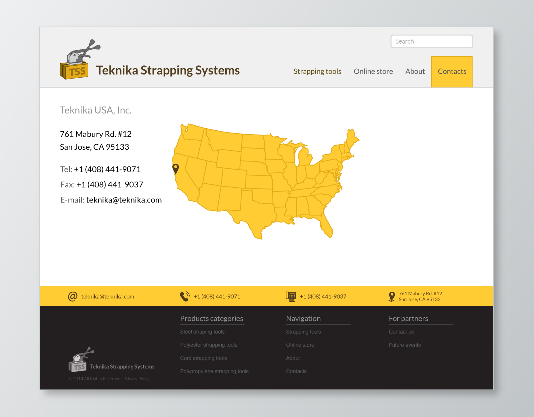Click the Fax number +1 (408) 441-9037 in content
The image size is (534, 417).
click(x=110, y=185)
